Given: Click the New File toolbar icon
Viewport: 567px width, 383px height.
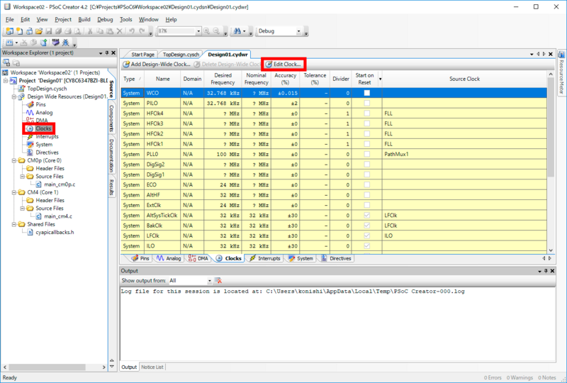Looking at the screenshot, I should (x=20, y=31).
